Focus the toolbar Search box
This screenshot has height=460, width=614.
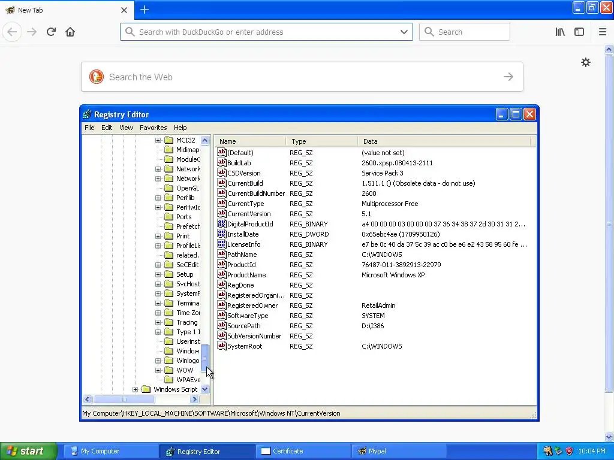tap(465, 32)
